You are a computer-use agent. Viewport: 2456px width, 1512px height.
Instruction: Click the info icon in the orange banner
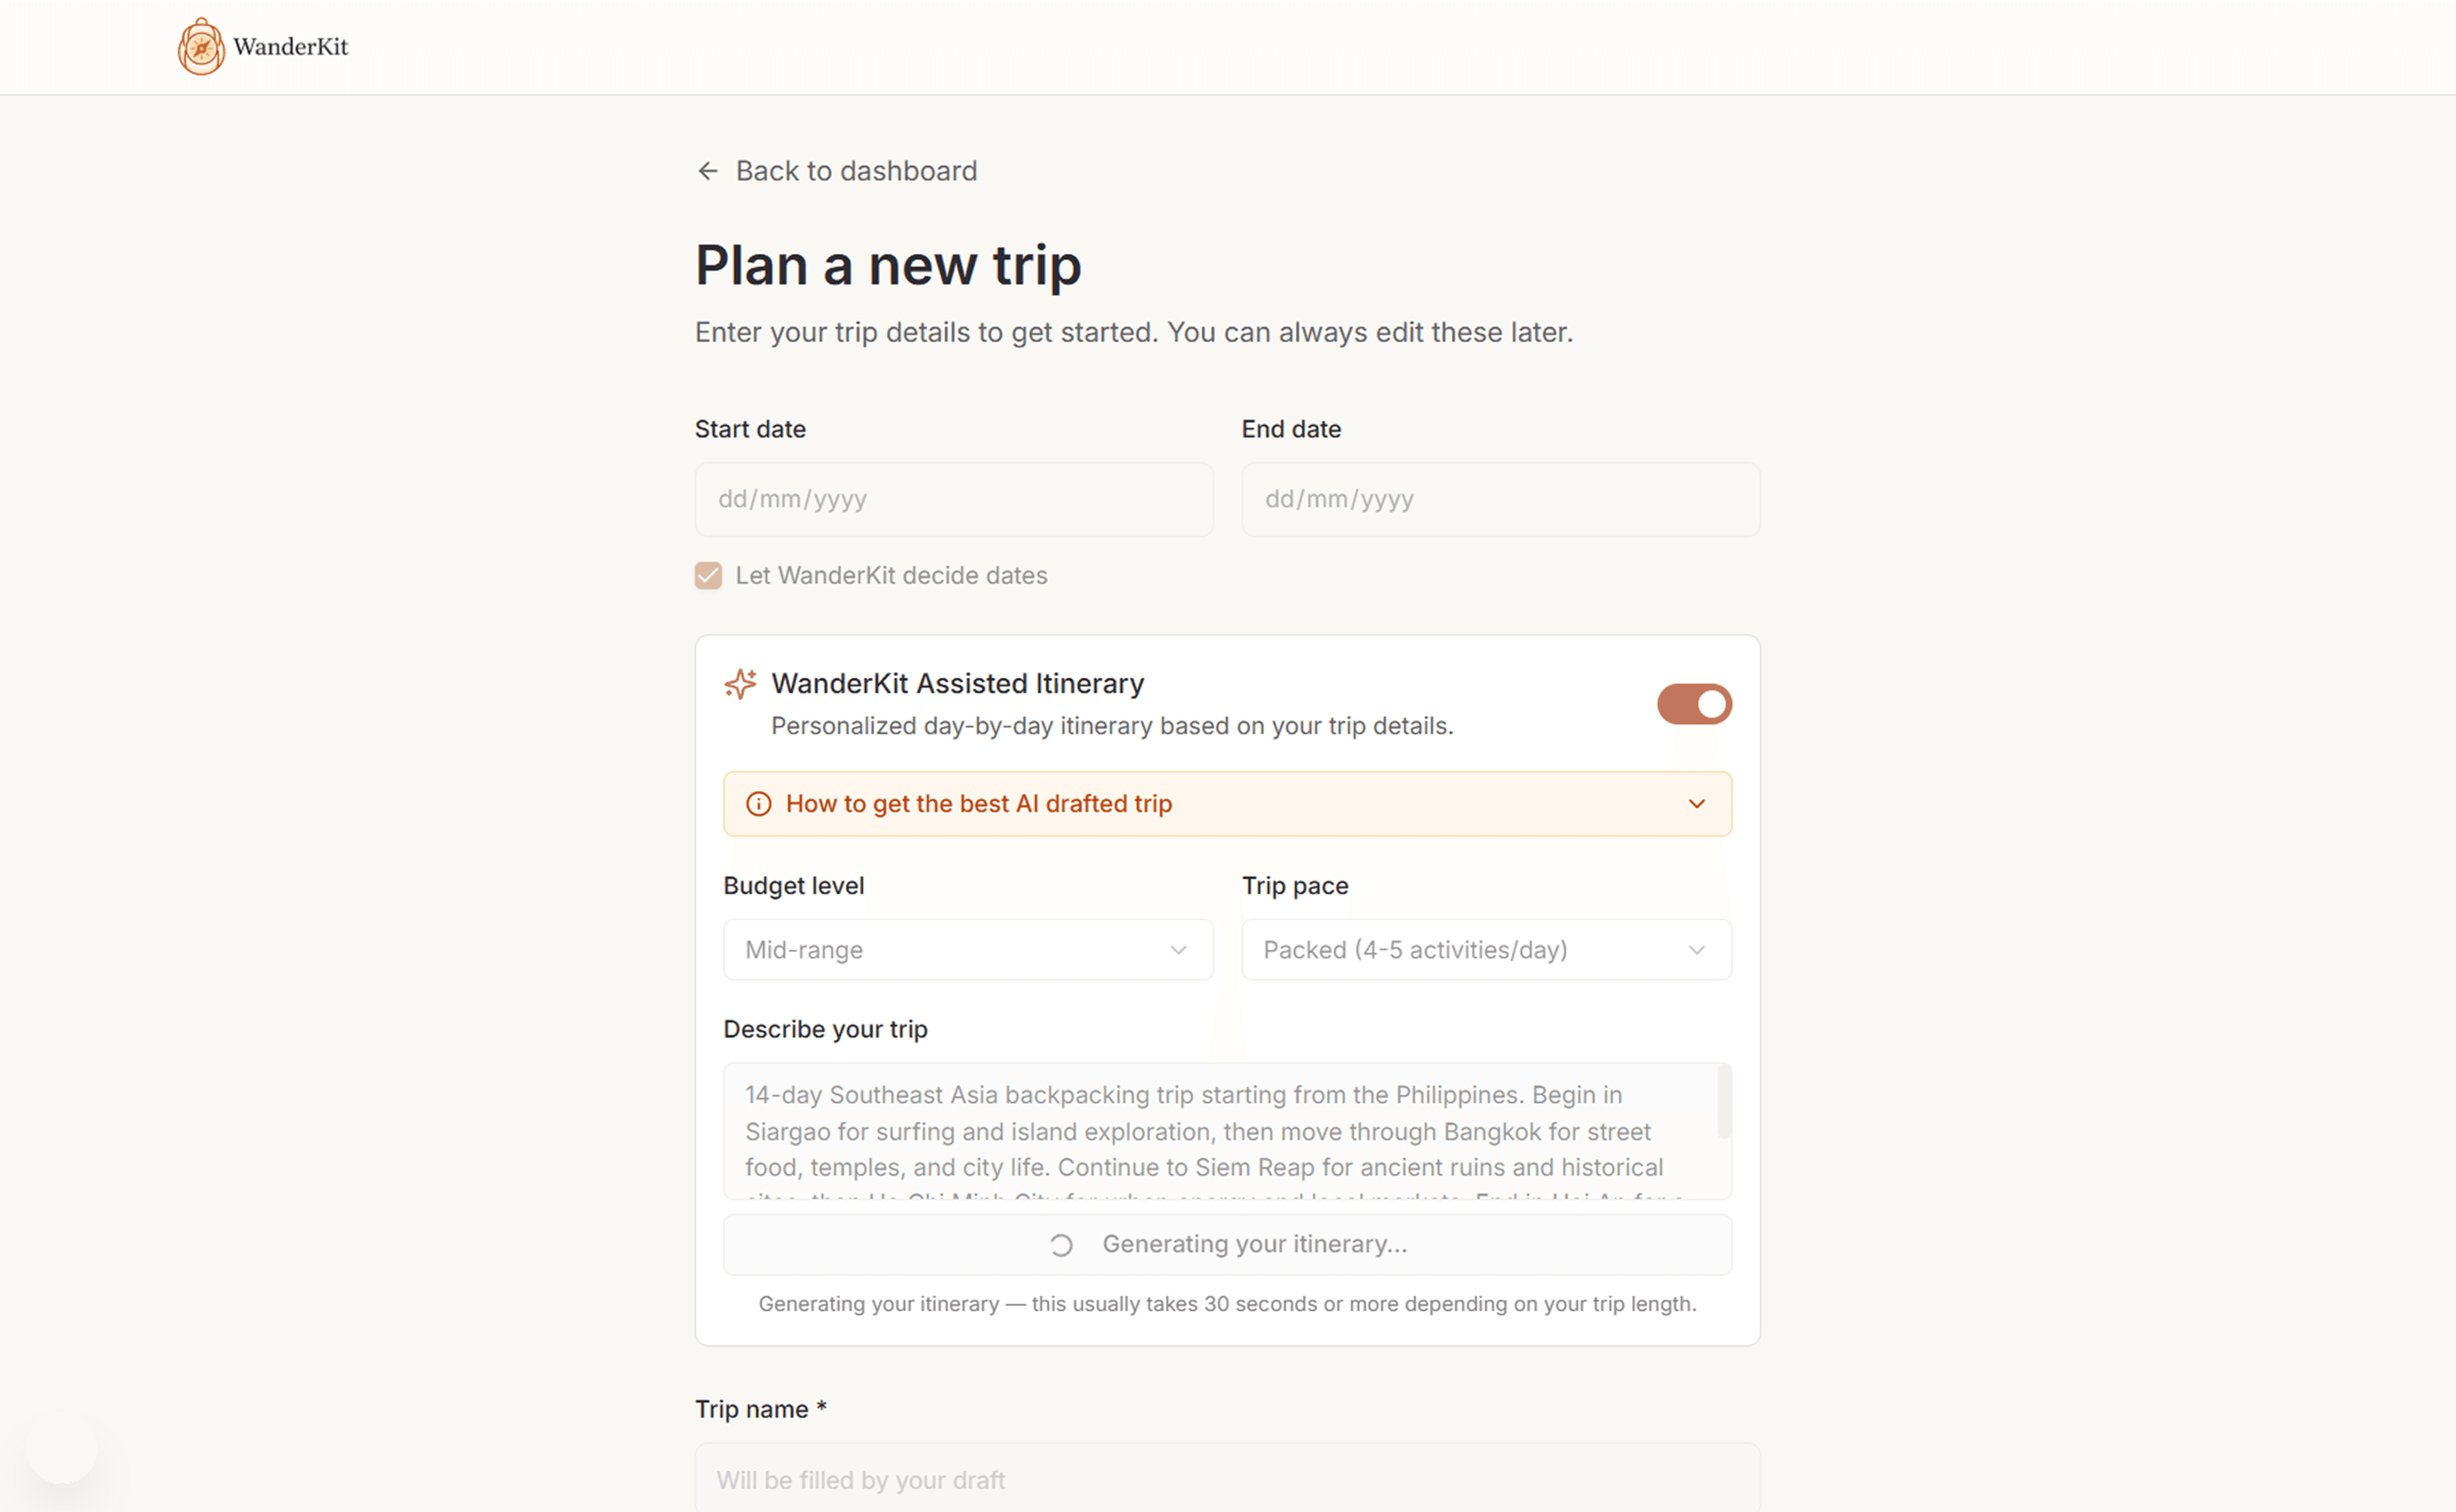point(758,803)
